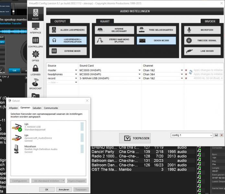Save the config preset with disk icon
This screenshot has width=225, height=194.
[216, 135]
